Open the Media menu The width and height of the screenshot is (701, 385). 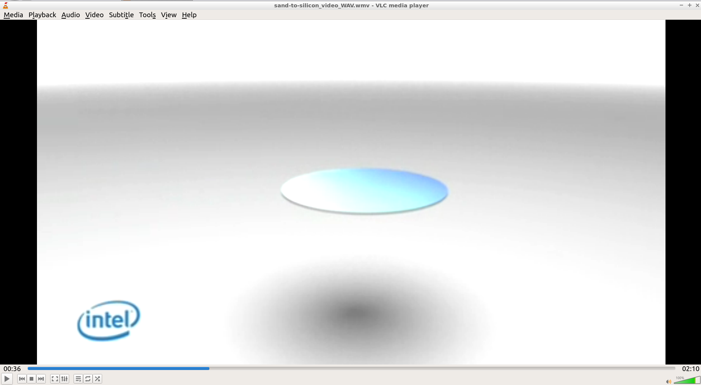click(x=13, y=15)
